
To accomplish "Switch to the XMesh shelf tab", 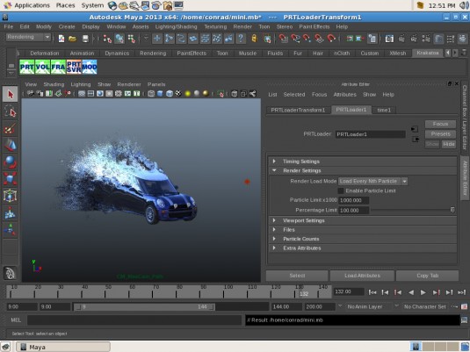I will tap(397, 54).
